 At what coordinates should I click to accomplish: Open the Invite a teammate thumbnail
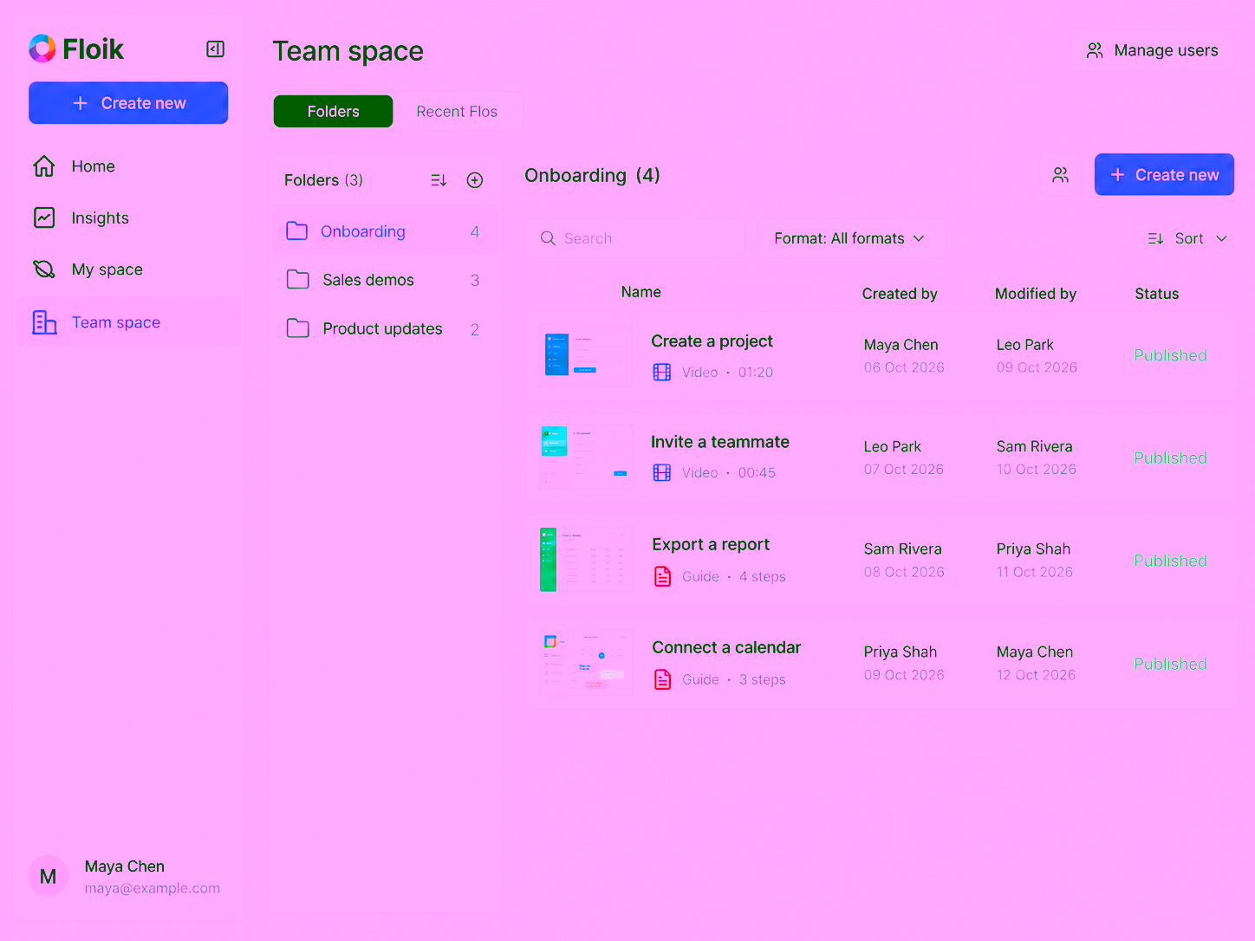[586, 458]
